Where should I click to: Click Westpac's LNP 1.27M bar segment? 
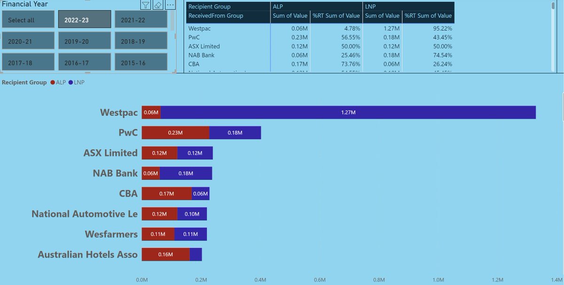[x=348, y=112]
